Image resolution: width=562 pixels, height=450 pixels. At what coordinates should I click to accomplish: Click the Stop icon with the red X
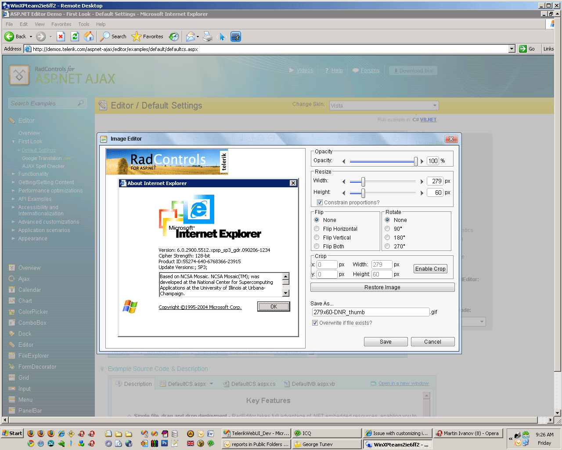[61, 36]
